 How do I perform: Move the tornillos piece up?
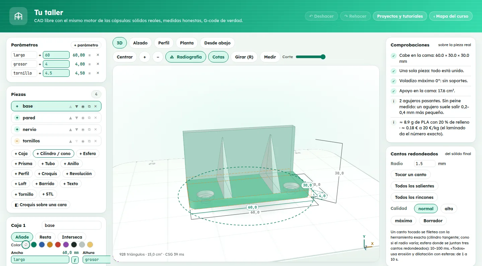point(70,141)
